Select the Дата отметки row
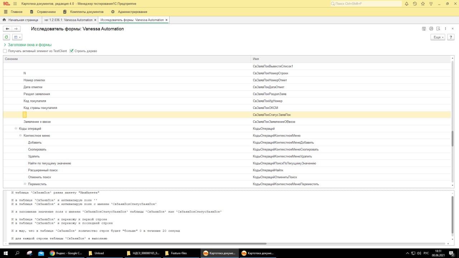The width and height of the screenshot is (459, 258). (227, 87)
